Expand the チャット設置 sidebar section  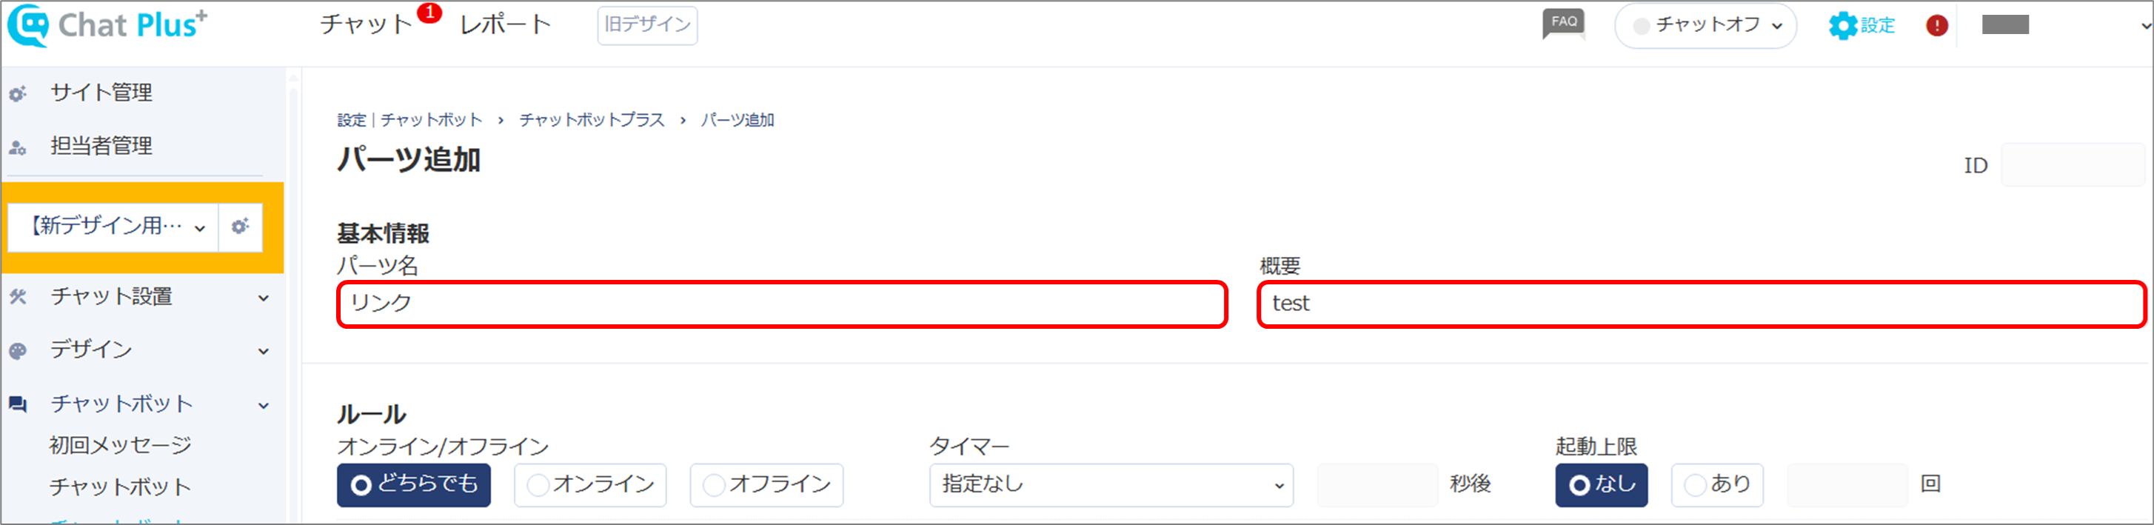tap(142, 297)
